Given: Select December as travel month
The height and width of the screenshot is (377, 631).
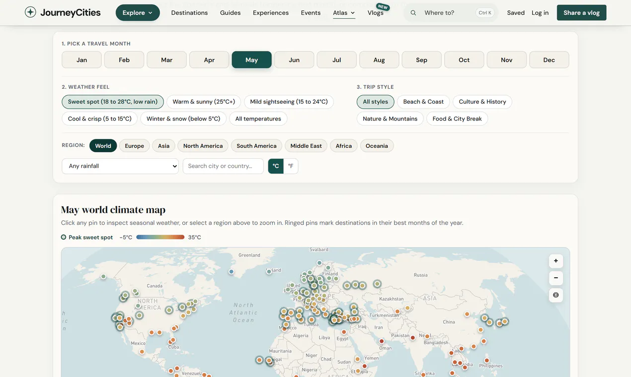Looking at the screenshot, I should click(549, 60).
